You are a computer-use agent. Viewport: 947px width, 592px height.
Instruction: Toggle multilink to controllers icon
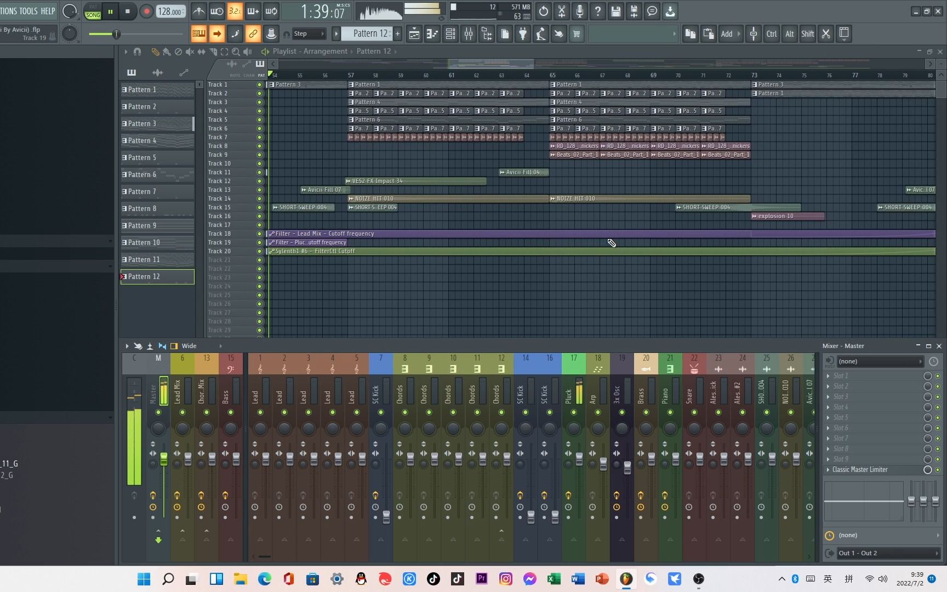[x=271, y=33]
